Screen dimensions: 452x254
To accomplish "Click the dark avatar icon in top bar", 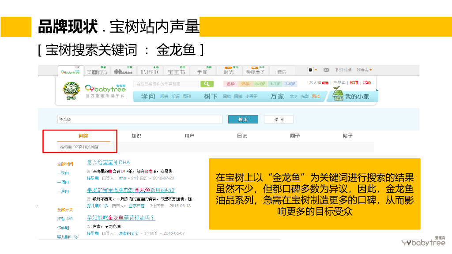I will click(x=310, y=70).
